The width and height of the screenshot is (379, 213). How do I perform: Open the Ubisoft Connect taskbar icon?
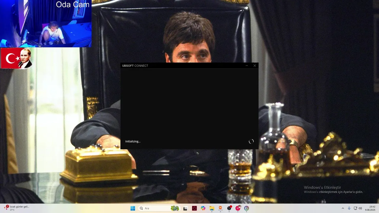pyautogui.click(x=246, y=208)
